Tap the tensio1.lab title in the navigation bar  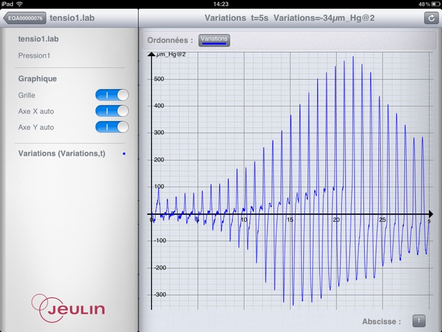(72, 18)
